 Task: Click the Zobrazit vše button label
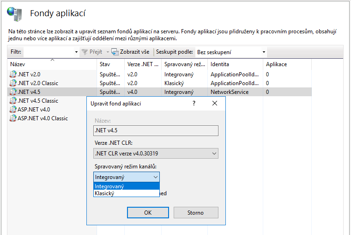[x=134, y=52]
